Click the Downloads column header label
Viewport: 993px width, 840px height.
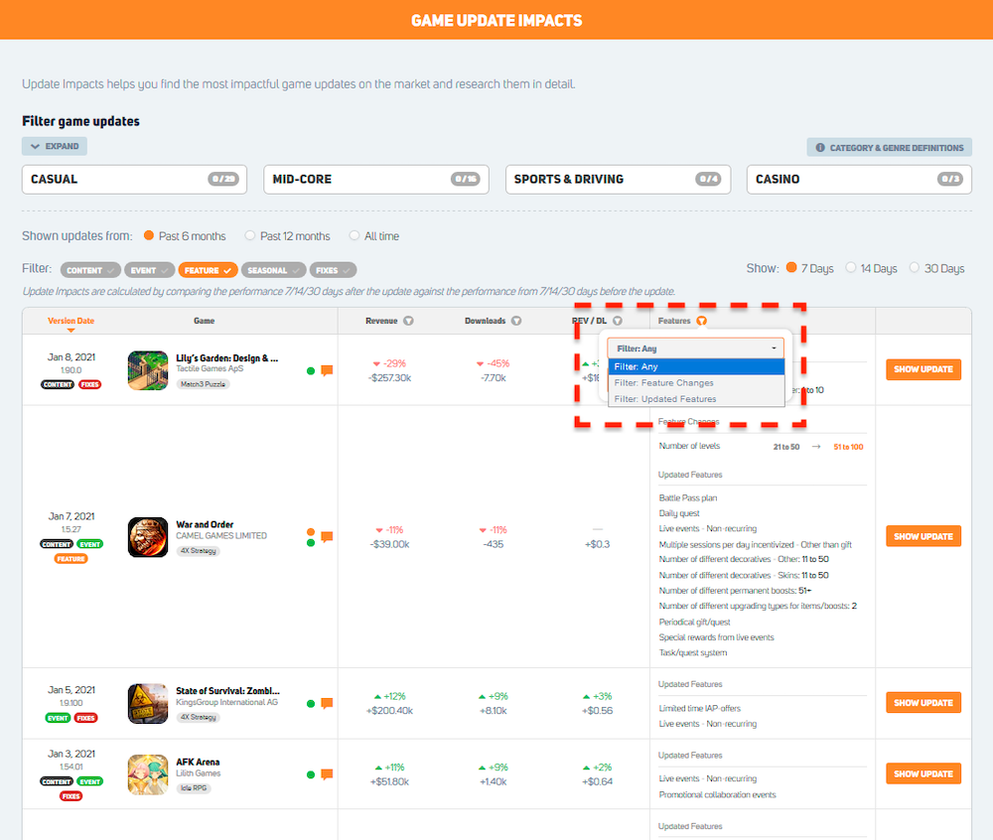(486, 321)
